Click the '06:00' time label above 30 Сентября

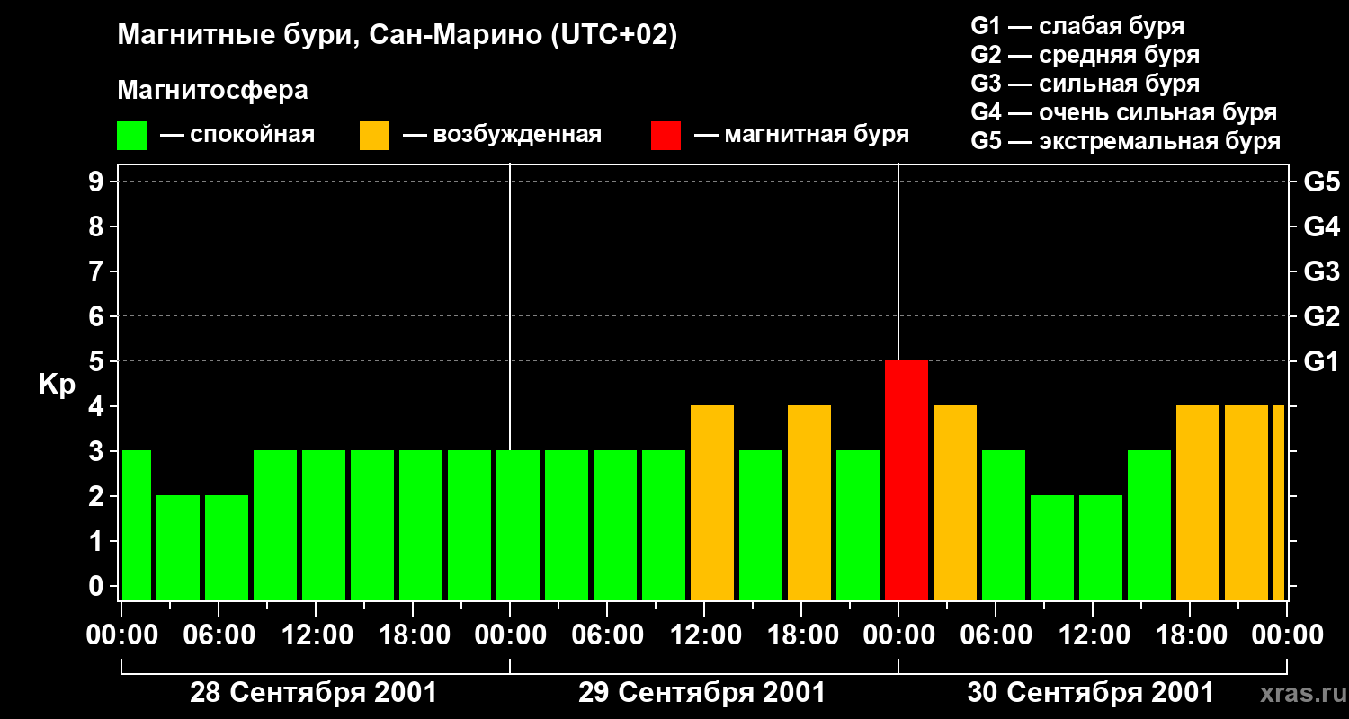point(996,635)
